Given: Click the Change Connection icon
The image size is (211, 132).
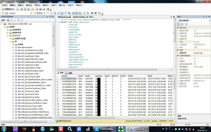Looking at the screenshot, I should click(6, 13).
